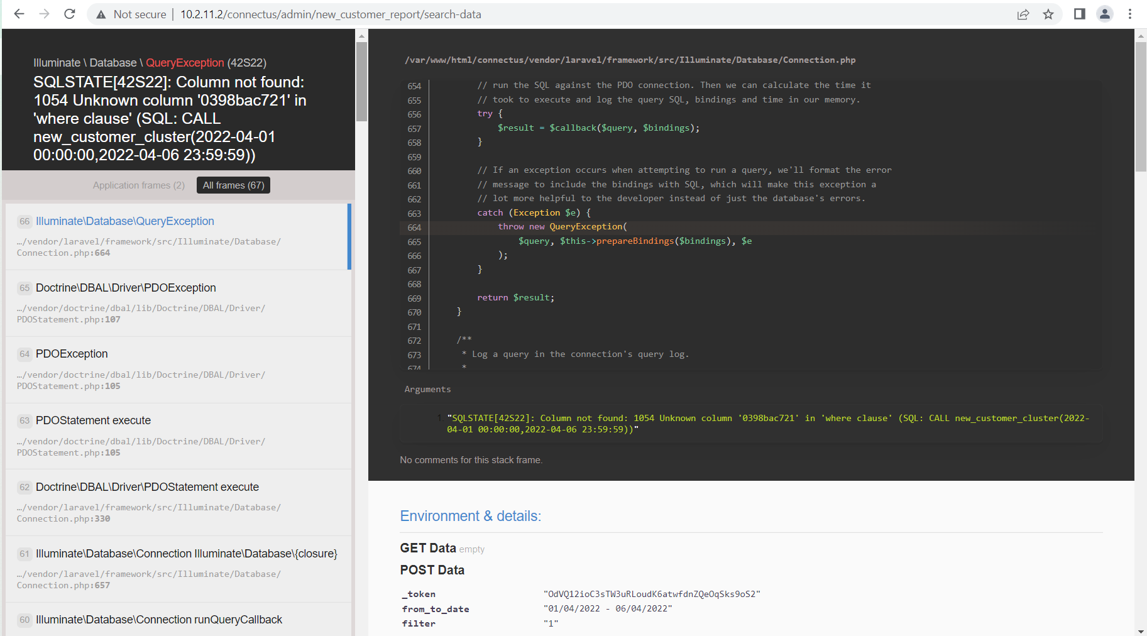Viewport: 1147px width, 636px height.
Task: Click the Arguments label
Action: 427,389
